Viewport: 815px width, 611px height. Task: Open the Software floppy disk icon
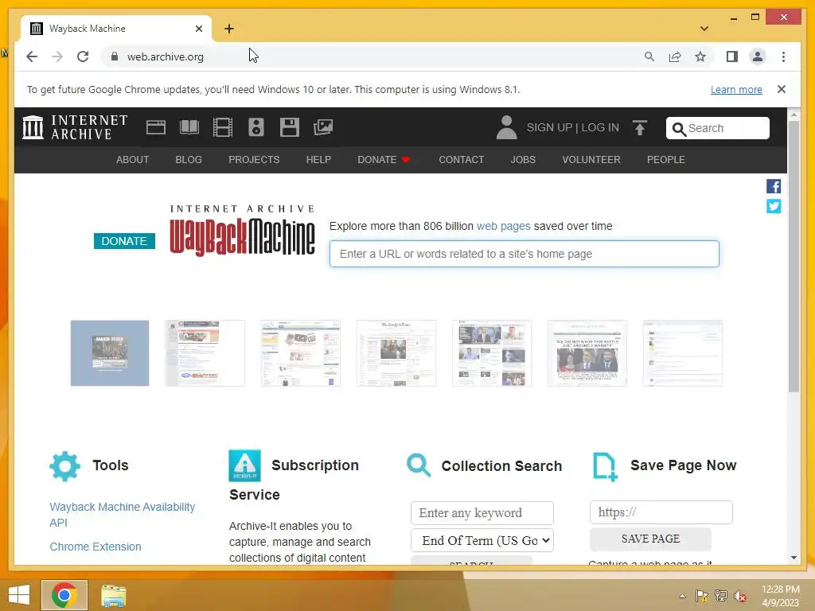click(x=290, y=127)
